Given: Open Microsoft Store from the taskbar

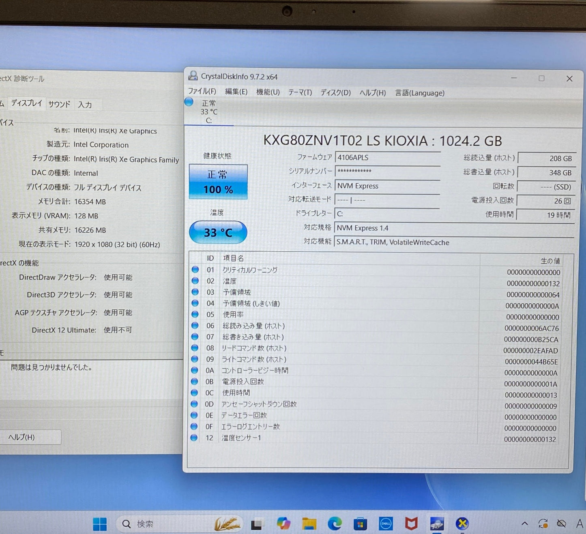Looking at the screenshot, I should 360,524.
